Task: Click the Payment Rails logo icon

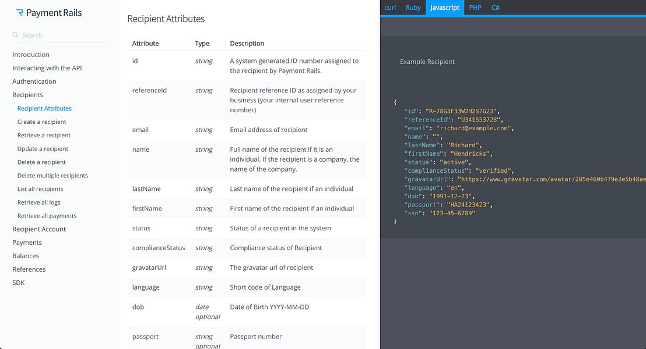Action: pos(19,13)
